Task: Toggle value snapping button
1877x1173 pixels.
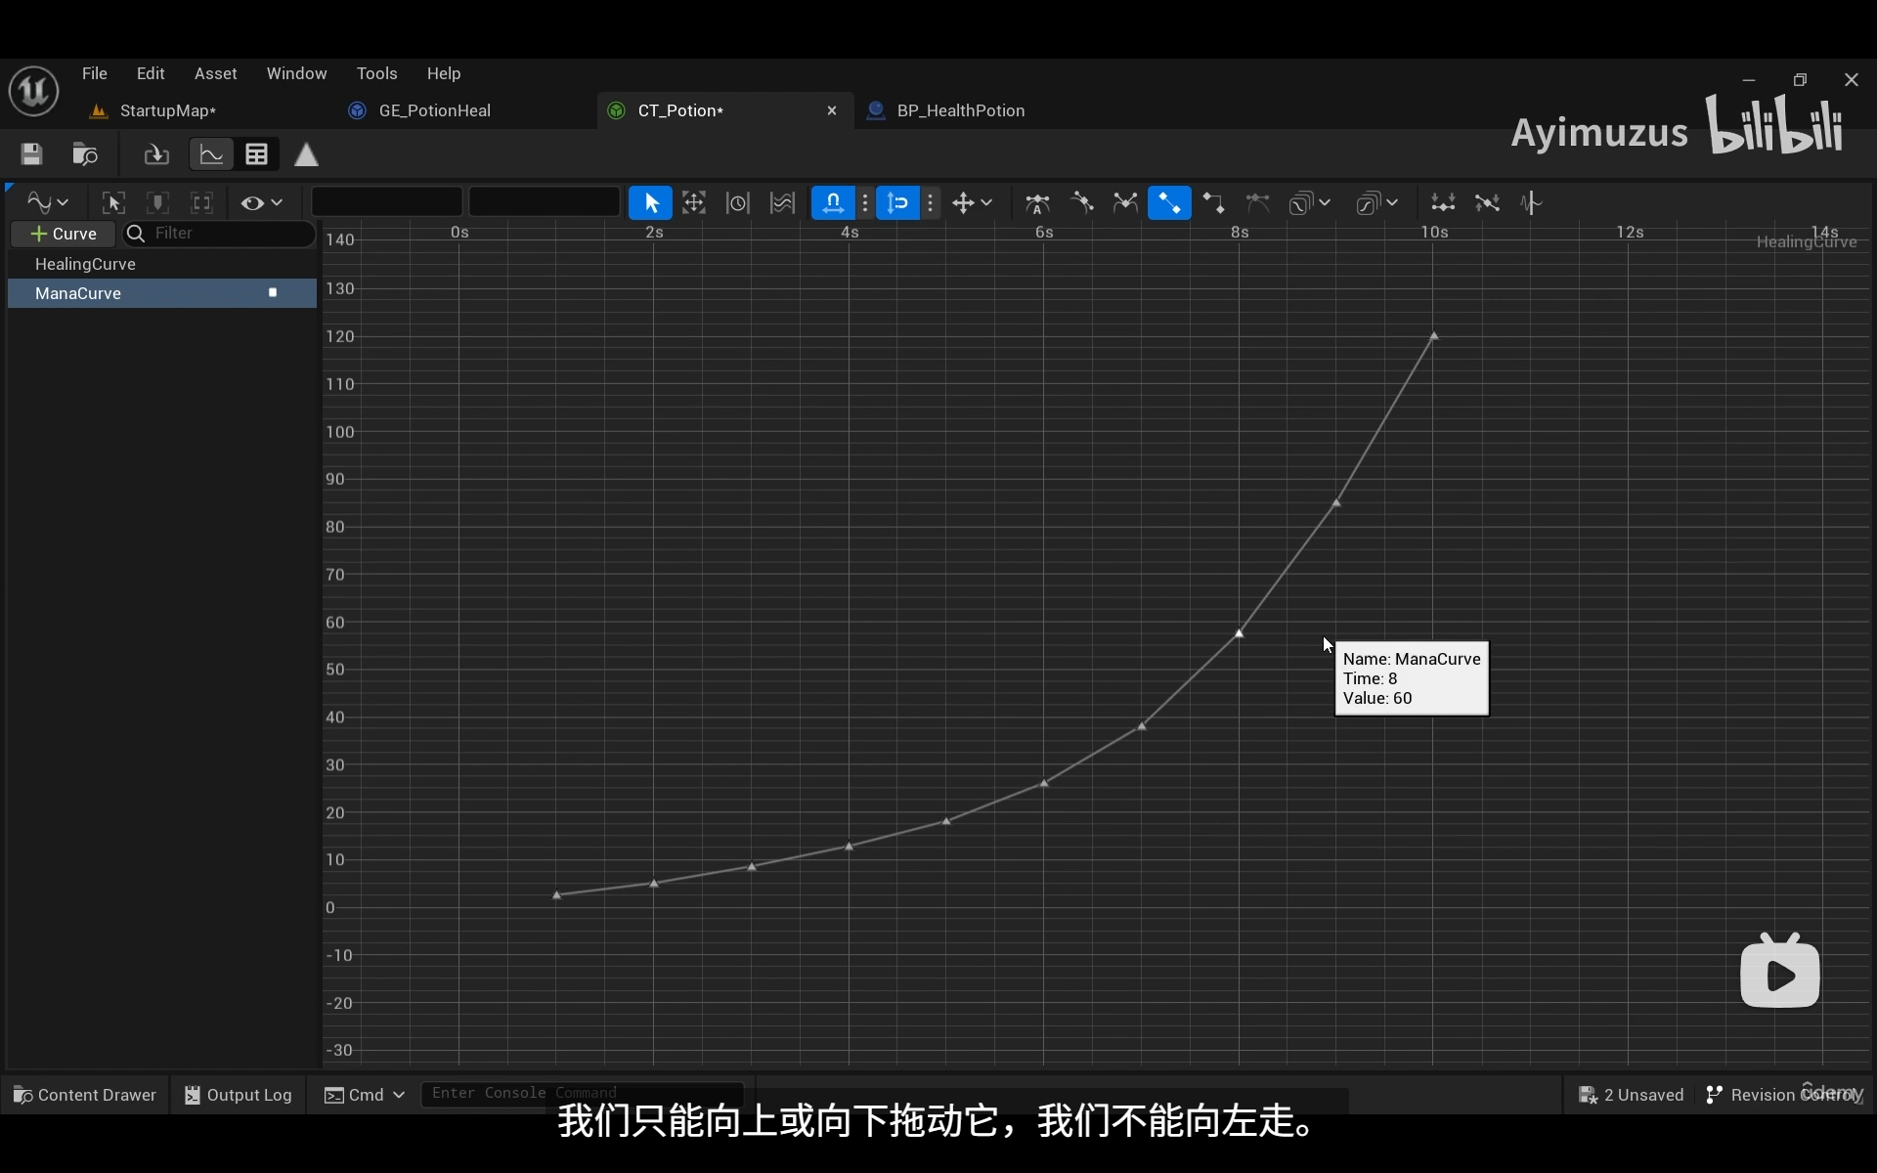Action: [x=897, y=203]
